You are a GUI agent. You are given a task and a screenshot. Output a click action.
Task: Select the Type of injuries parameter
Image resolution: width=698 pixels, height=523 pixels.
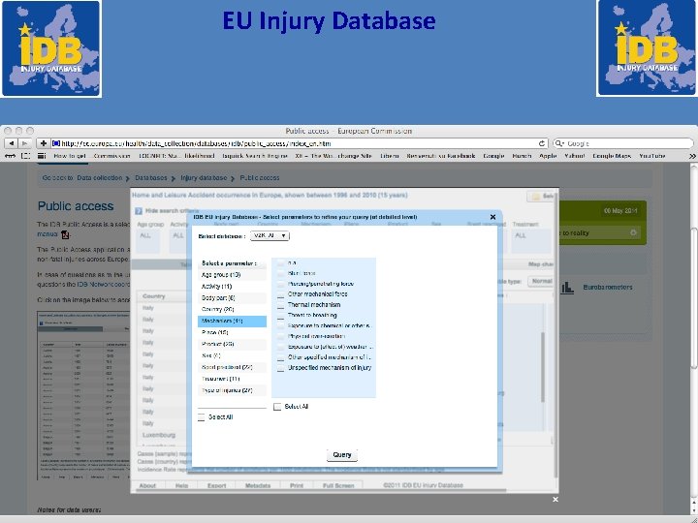tap(232, 390)
